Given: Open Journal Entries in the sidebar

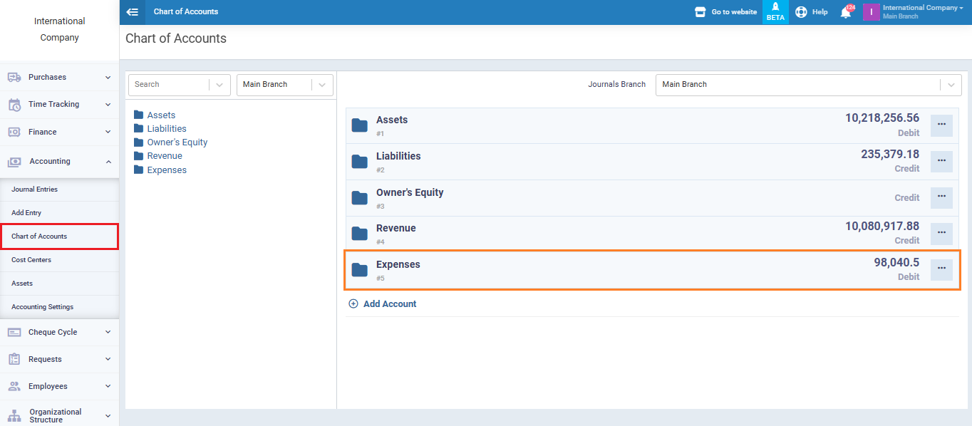Looking at the screenshot, I should tap(34, 189).
